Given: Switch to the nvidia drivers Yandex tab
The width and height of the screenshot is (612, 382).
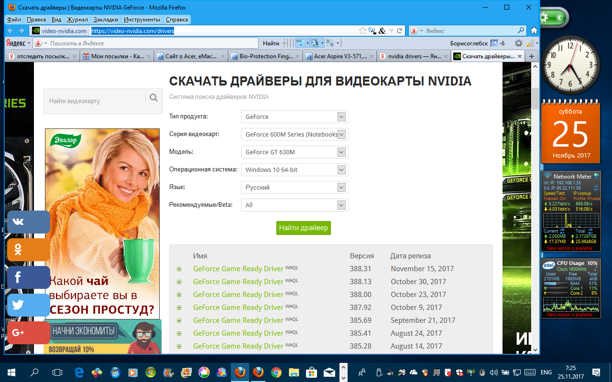Looking at the screenshot, I should [414, 56].
